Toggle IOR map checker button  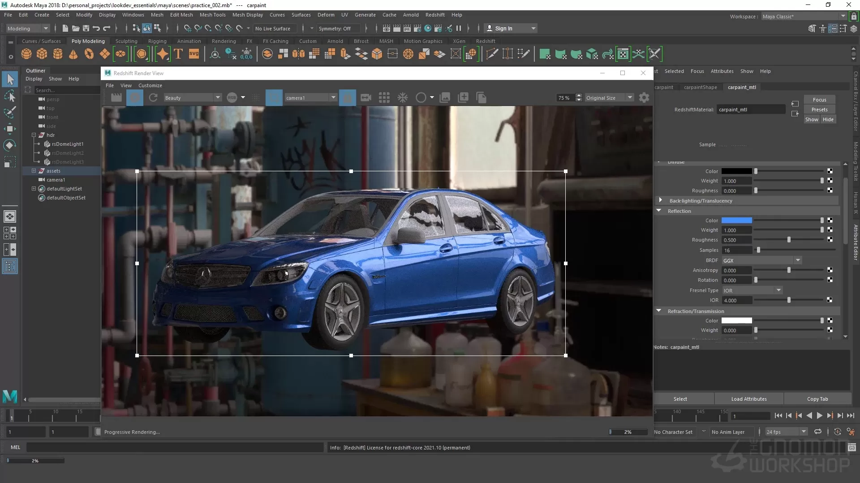(830, 300)
